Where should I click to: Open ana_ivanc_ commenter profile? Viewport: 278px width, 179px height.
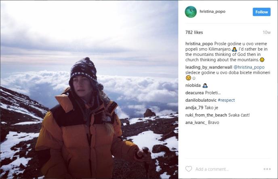tap(196, 122)
